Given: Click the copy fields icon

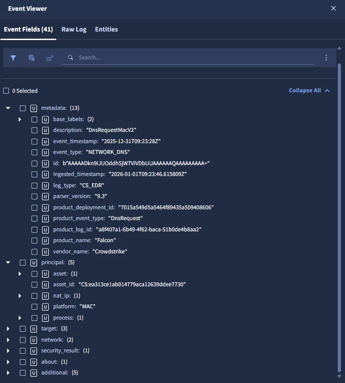Looking at the screenshot, I should 32,58.
